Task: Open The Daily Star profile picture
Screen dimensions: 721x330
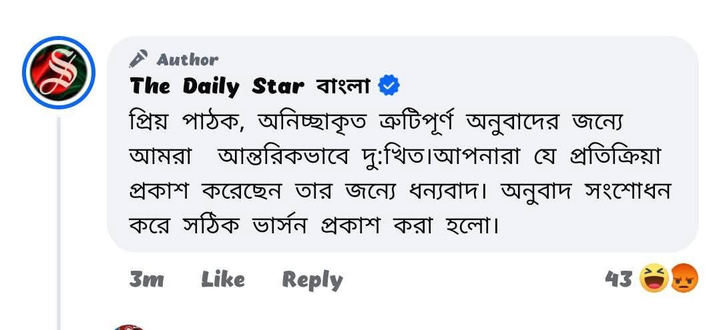Action: 58,73
